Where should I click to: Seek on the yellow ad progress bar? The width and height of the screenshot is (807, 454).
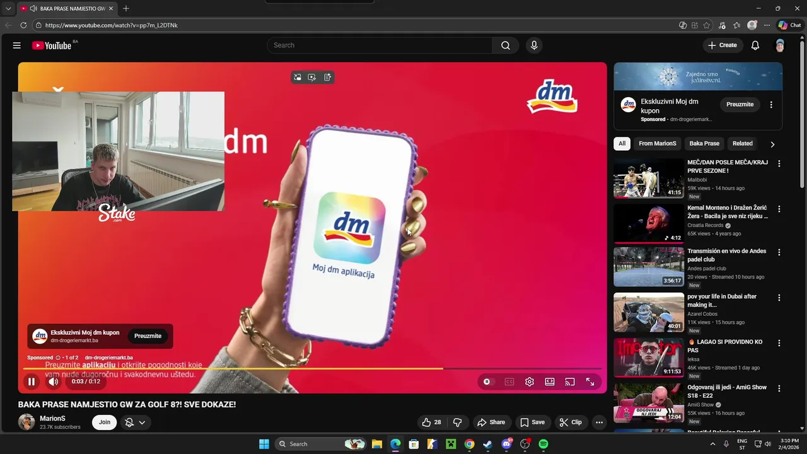[x=312, y=368]
